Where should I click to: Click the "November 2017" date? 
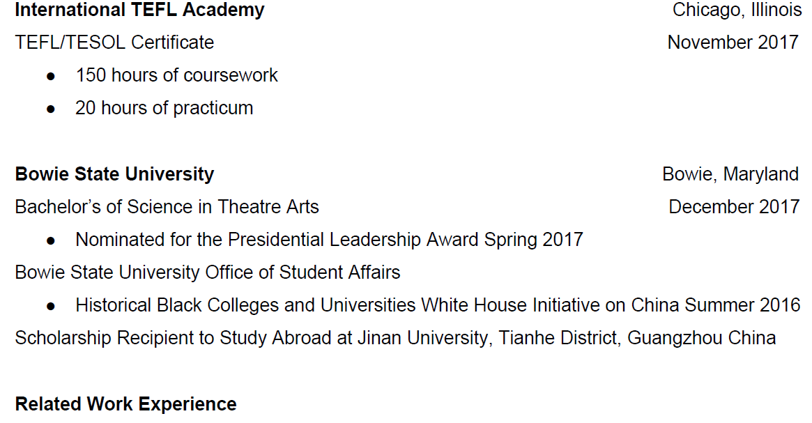point(733,43)
